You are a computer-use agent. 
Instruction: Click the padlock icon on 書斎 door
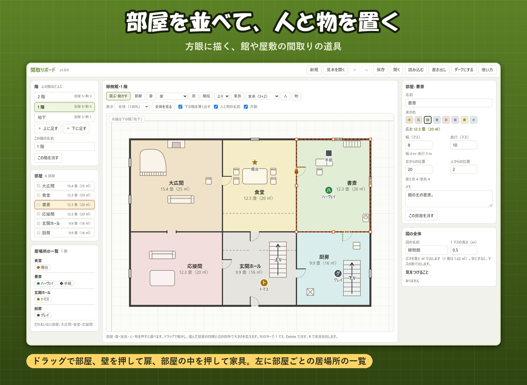point(296,171)
